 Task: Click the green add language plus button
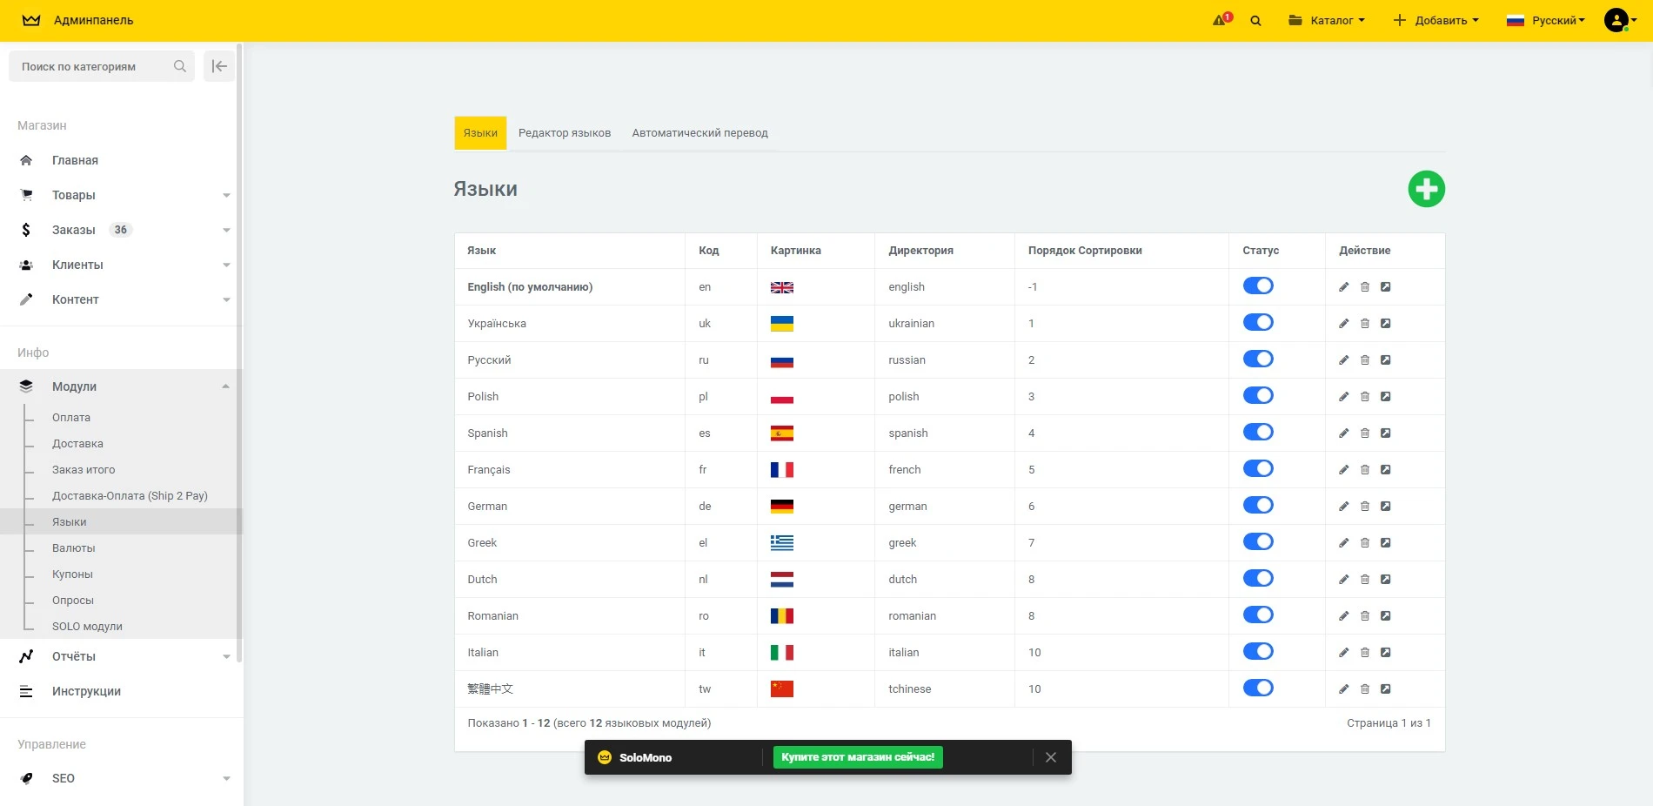tap(1426, 189)
